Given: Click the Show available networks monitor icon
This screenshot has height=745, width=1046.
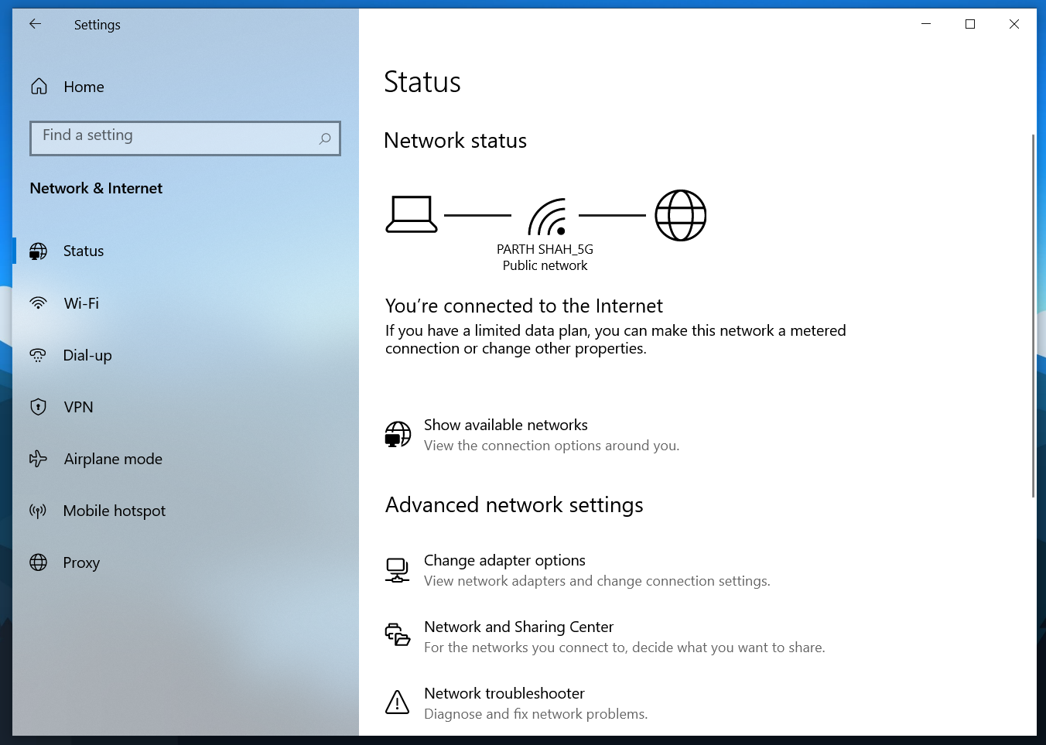Looking at the screenshot, I should tap(397, 435).
